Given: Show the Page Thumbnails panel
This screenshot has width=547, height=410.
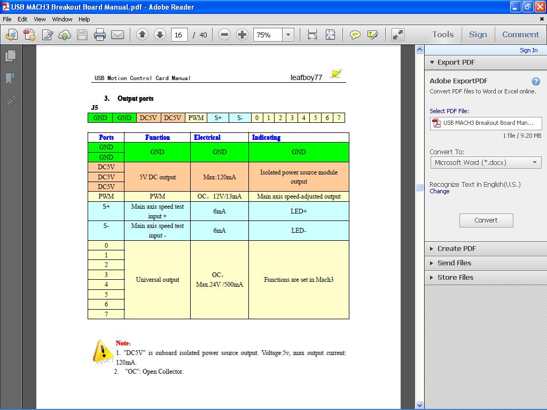Looking at the screenshot, I should [x=10, y=56].
